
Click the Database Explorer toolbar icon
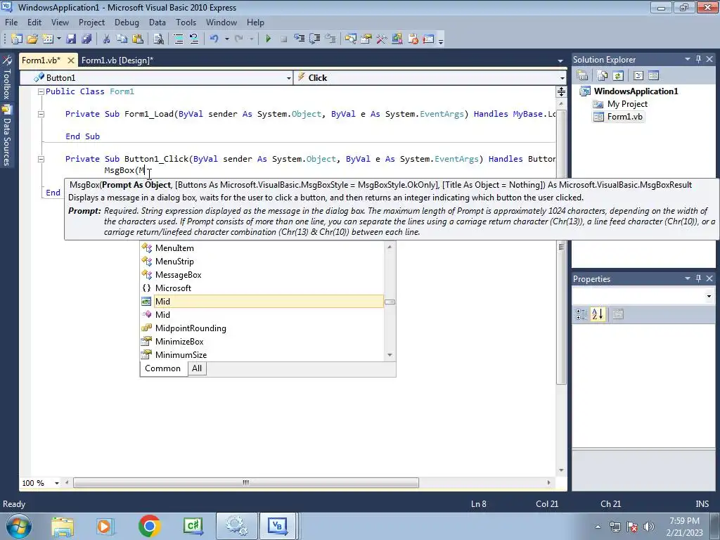397,39
